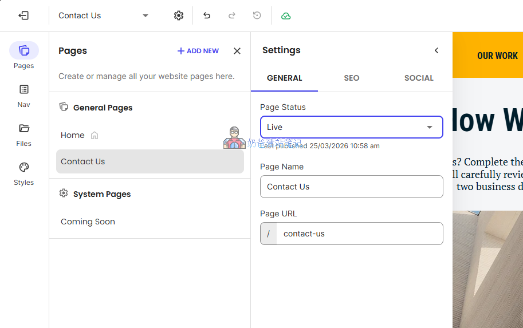The image size is (523, 328).
Task: Select the Home page in list
Action: 73,135
